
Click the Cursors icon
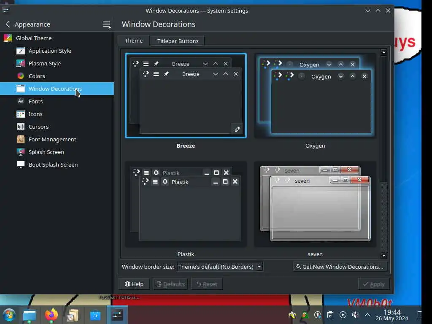[21, 127]
